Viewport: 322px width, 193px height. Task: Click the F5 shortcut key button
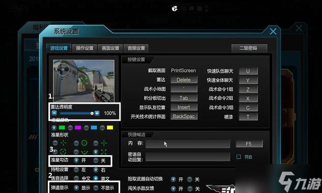(249, 144)
